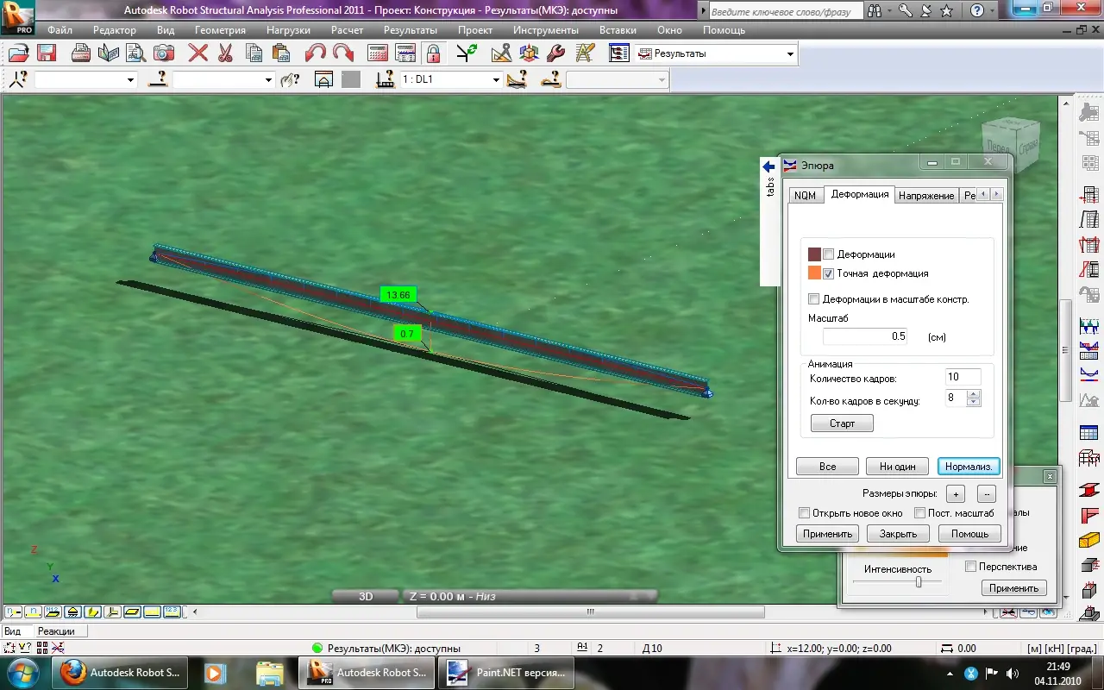
Task: Open the Результаты menu
Action: coord(411,29)
